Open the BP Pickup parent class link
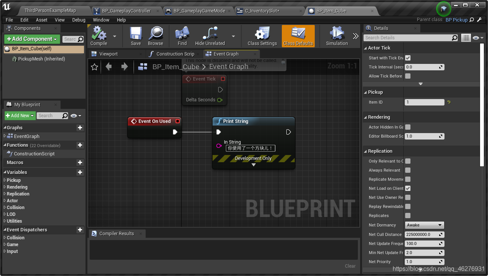Screen dimensions: 488x276 point(457,20)
